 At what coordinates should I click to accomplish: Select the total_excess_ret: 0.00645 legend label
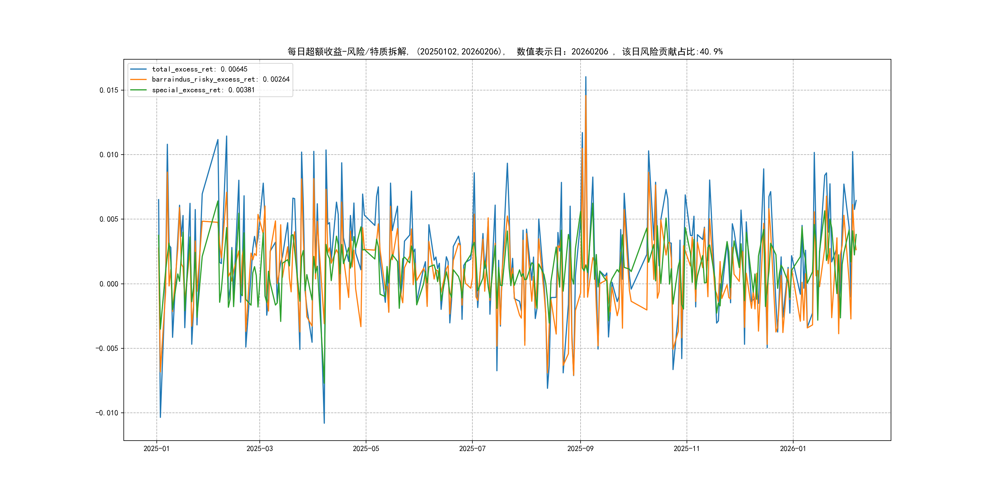point(200,69)
